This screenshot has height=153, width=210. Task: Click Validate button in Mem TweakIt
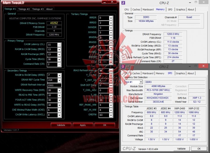click(61, 125)
